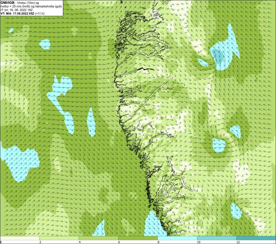Select the 6–8 m/s legend color segment
This screenshot has height=244, width=276.
click(x=138, y=238)
